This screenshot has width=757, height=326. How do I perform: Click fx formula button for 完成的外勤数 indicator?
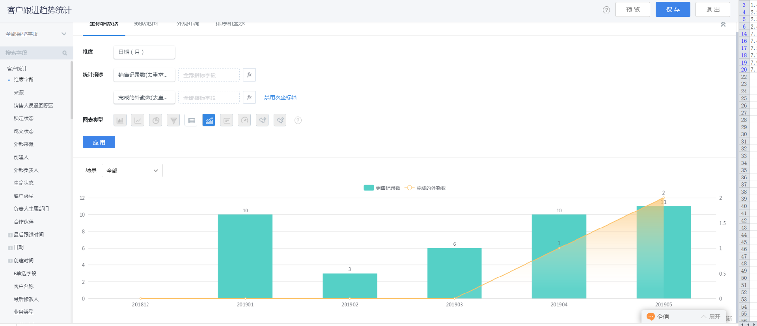click(249, 97)
